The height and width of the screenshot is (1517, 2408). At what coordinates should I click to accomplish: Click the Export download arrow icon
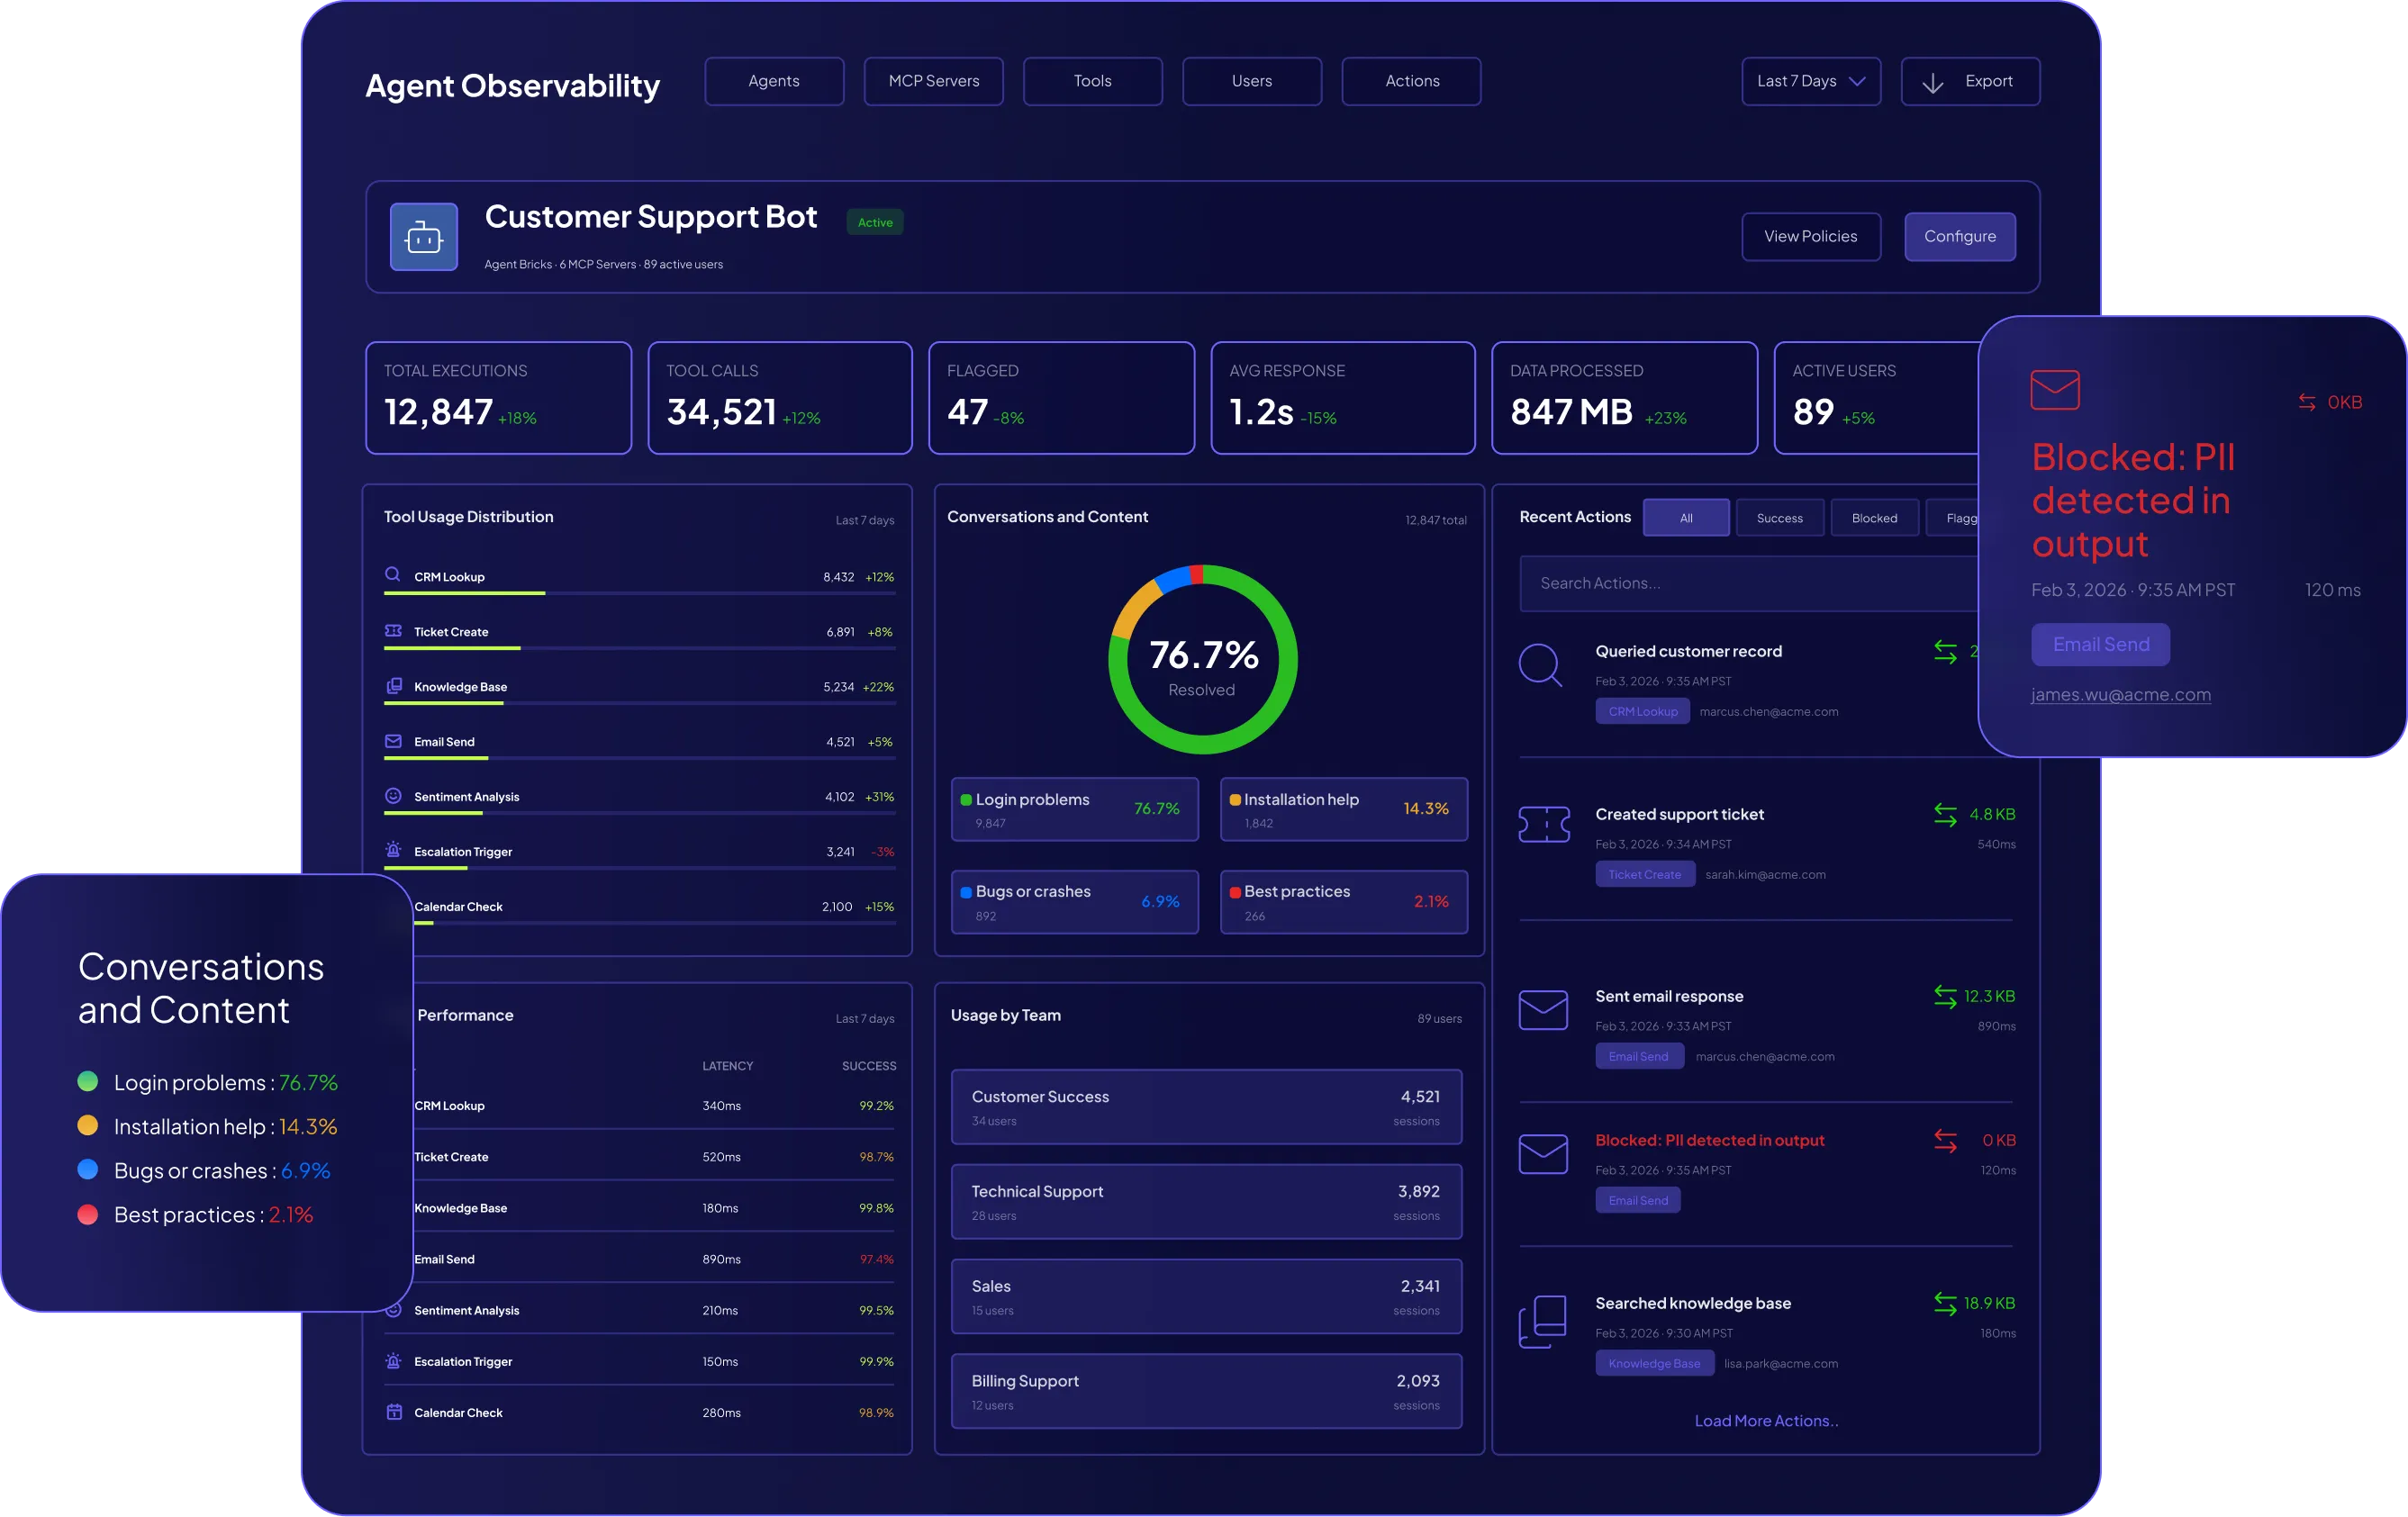(x=1932, y=83)
